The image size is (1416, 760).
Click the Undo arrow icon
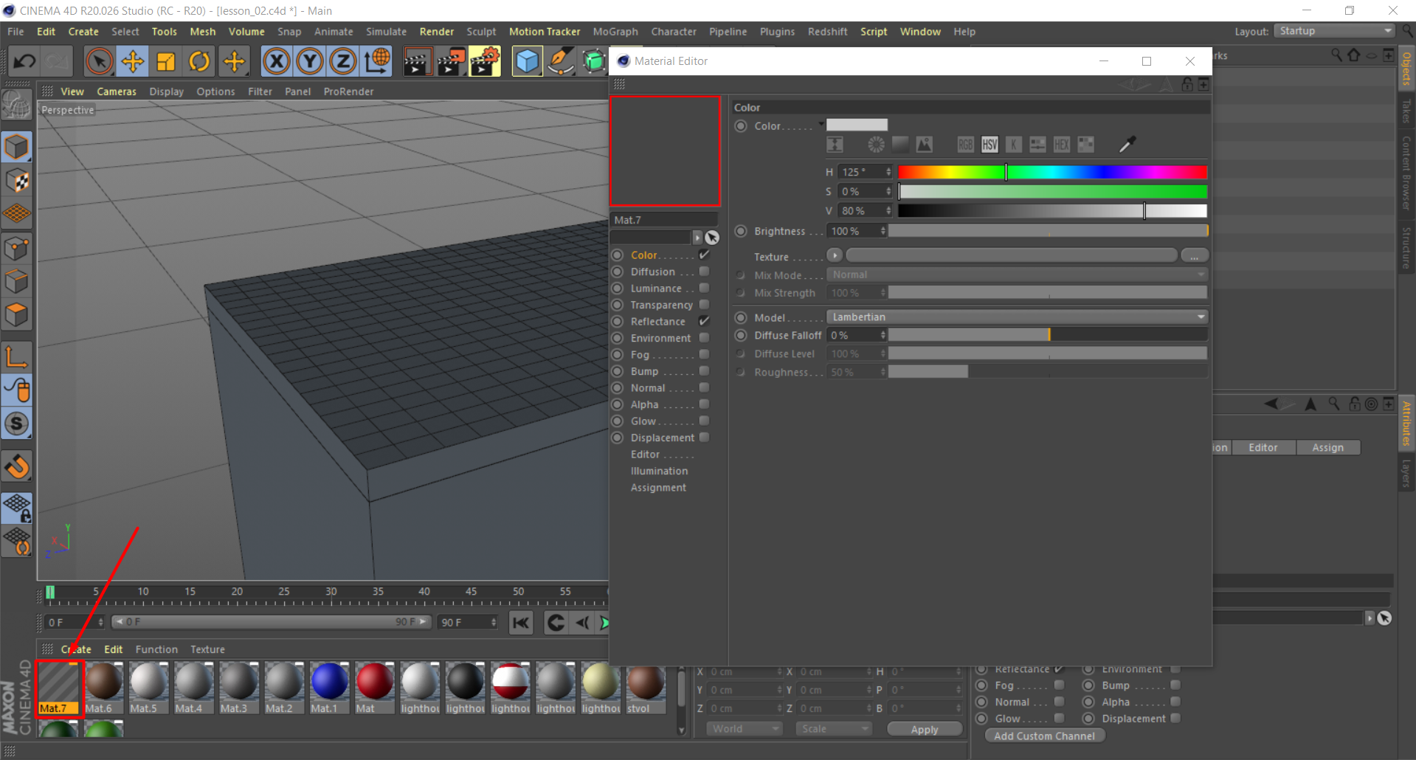[x=24, y=61]
